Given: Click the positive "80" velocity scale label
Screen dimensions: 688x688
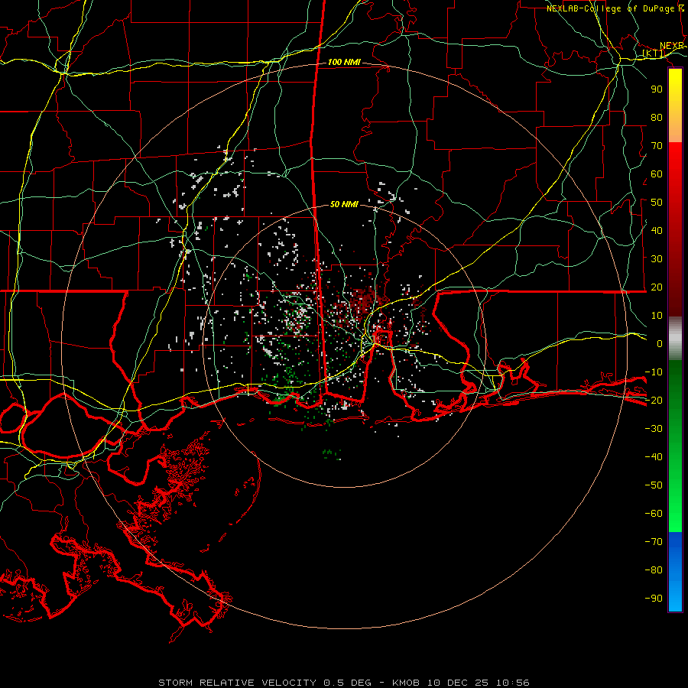Looking at the screenshot, I should point(657,117).
